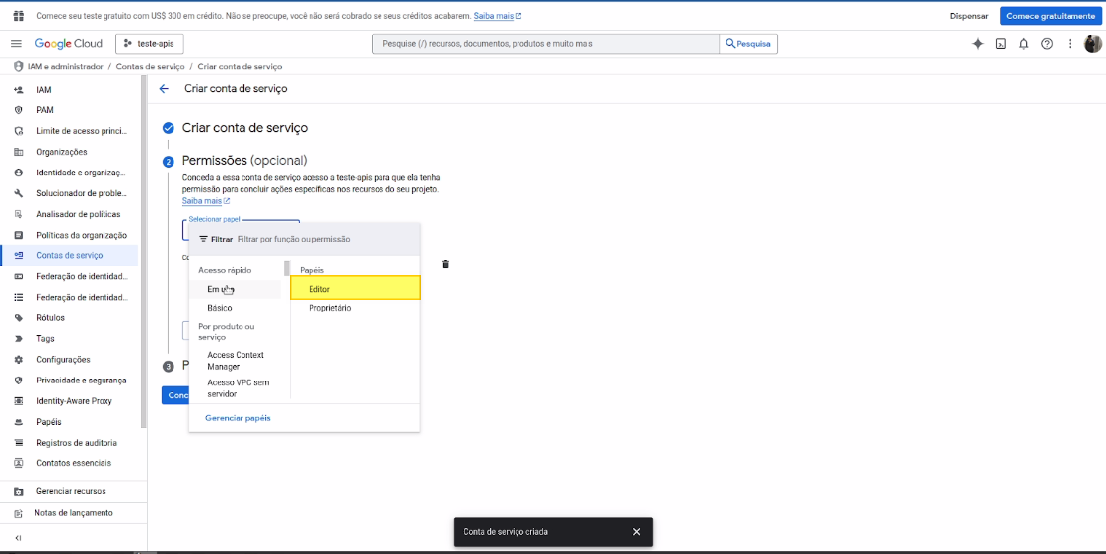Click Gerenciar papéis link
The width and height of the screenshot is (1106, 554).
238,418
